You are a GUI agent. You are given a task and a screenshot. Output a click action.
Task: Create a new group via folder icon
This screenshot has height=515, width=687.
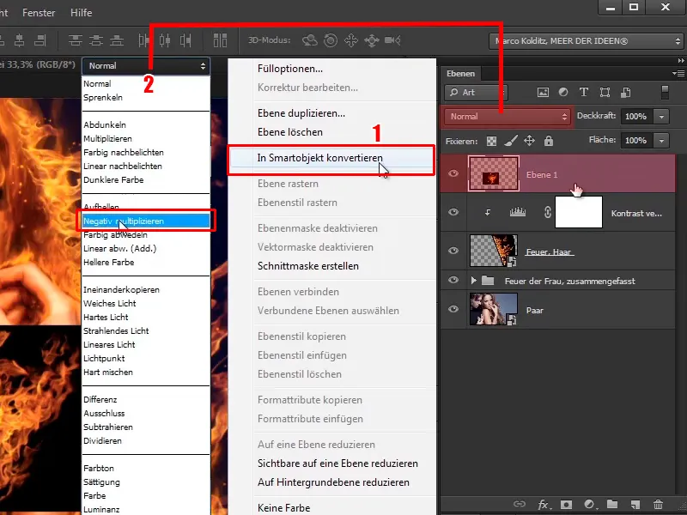[x=612, y=505]
